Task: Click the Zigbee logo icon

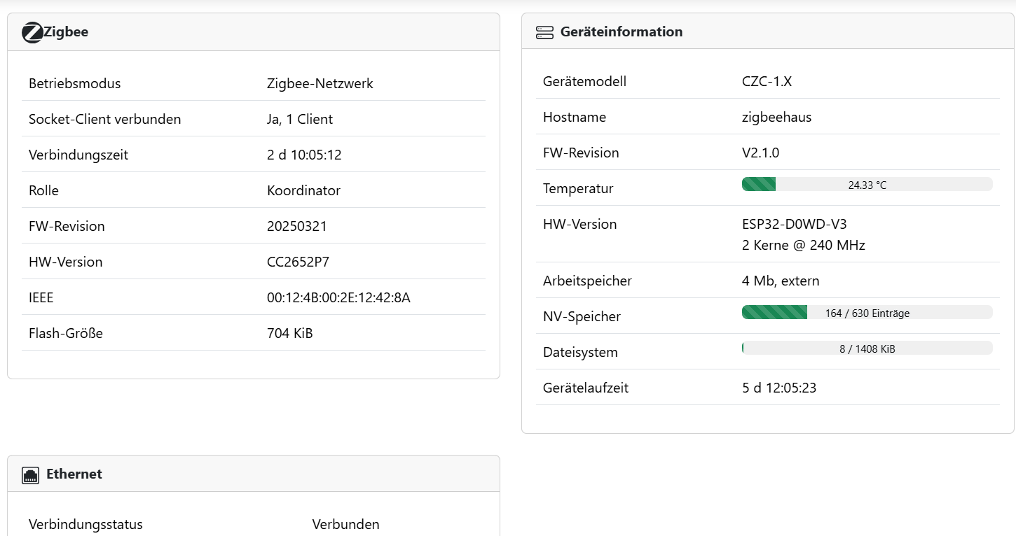Action: click(32, 32)
